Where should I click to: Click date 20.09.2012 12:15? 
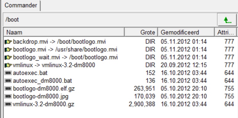pos(184,65)
